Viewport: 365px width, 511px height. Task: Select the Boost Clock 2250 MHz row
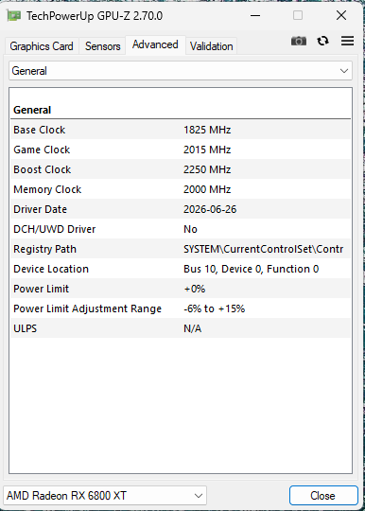[x=181, y=169]
